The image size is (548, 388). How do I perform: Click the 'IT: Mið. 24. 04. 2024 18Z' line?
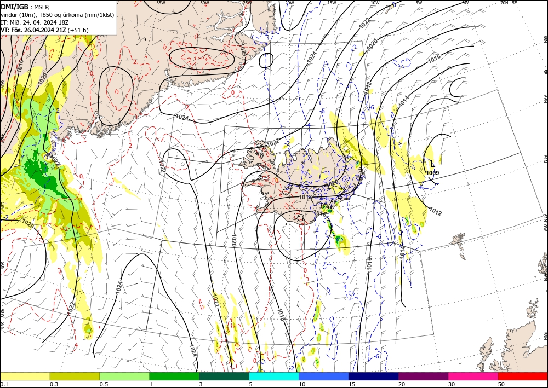coord(35,22)
